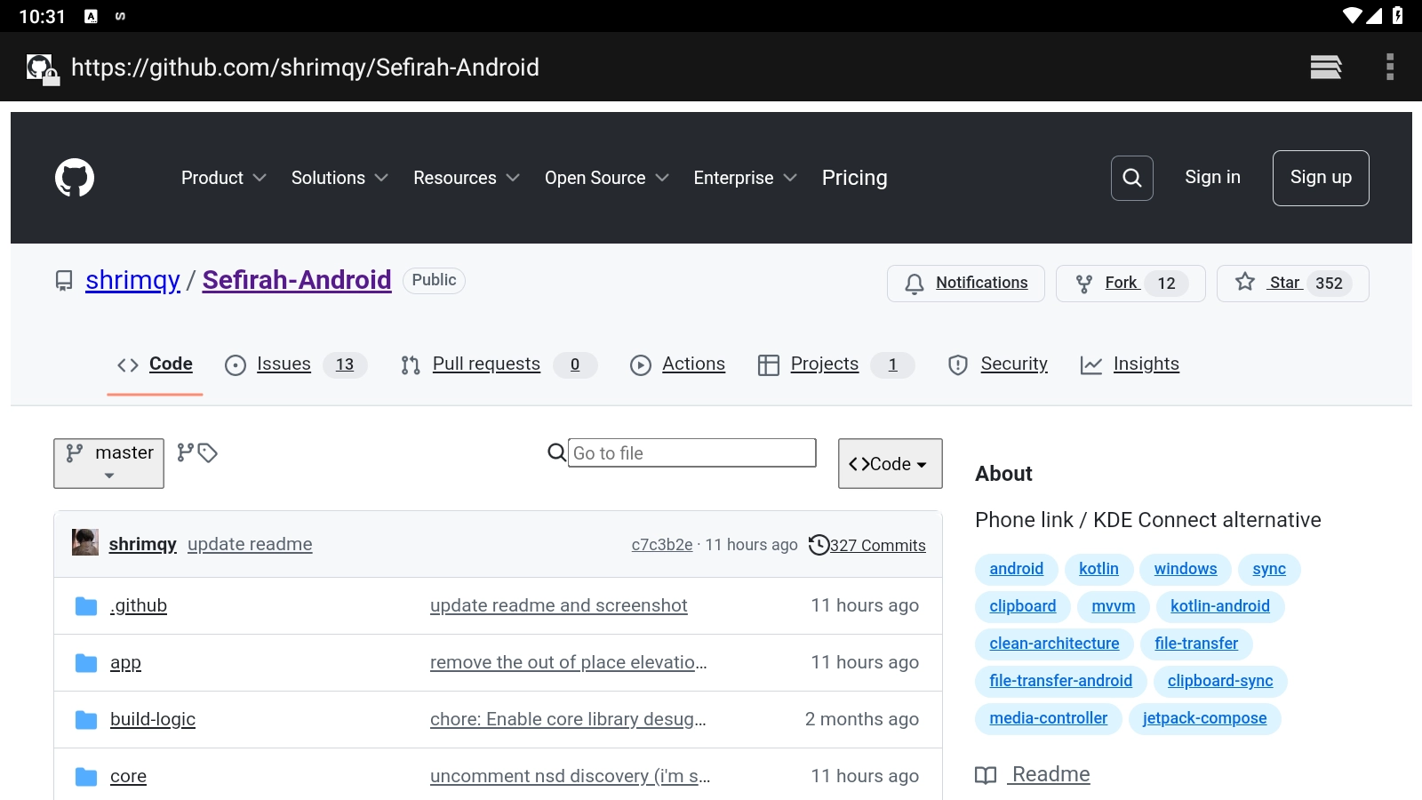Switch to the Issues tab
The height and width of the screenshot is (800, 1422).
point(284,364)
